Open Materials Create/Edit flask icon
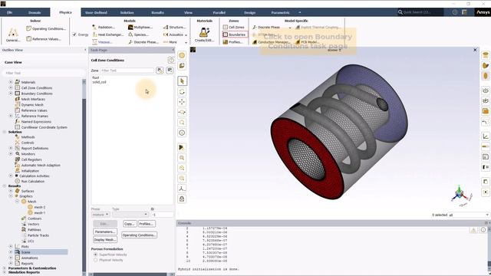This screenshot has height=276, width=491. tap(204, 32)
